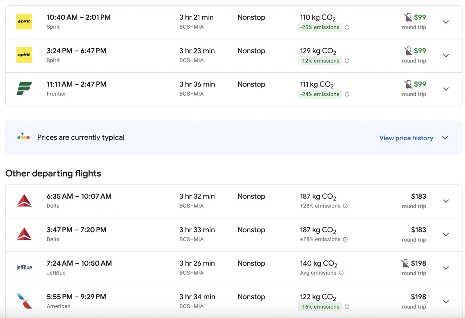Select the 6:35 AM – 10:07 AM flight time
The width and height of the screenshot is (465, 318).
click(x=79, y=196)
